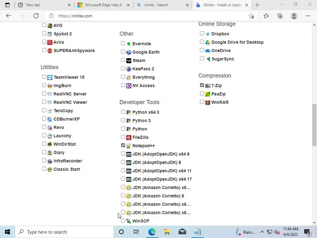Switch to Microsoft Edge help tab
The height and width of the screenshot is (238, 317).
point(103,5)
